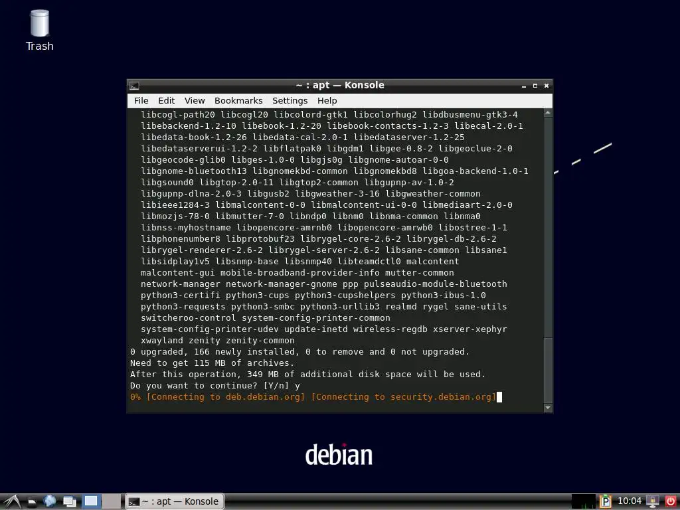The image size is (680, 510).
Task: Open the Trash desktop icon
Action: pos(39,31)
